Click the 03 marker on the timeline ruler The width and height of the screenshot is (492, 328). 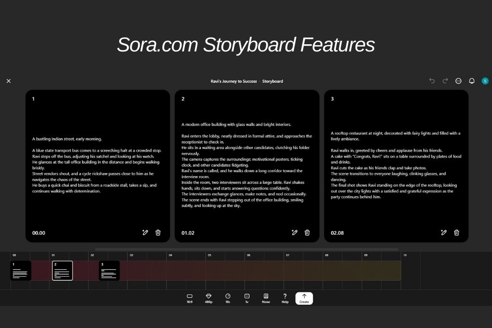pyautogui.click(x=131, y=255)
